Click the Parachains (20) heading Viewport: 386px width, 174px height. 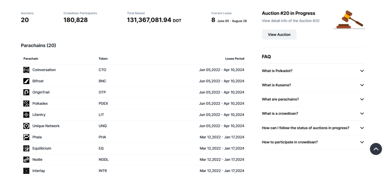[38, 45]
